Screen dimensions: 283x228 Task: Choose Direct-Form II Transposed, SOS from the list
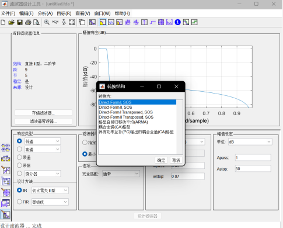pyautogui.click(x=126, y=117)
